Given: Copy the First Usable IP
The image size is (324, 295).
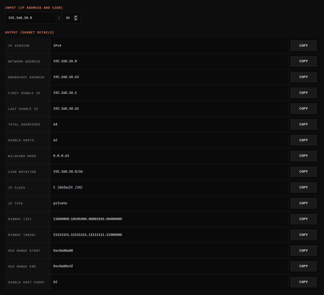Looking at the screenshot, I should (303, 93).
